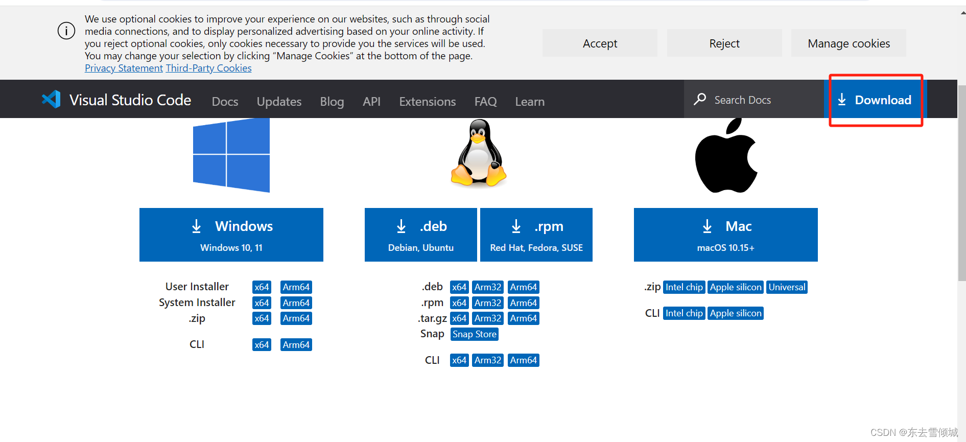
Task: Download the .deb Debian, Ubuntu package
Action: [421, 235]
